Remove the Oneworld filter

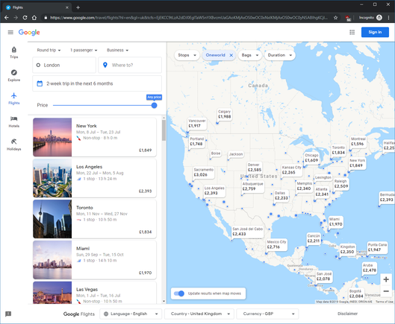click(x=231, y=55)
